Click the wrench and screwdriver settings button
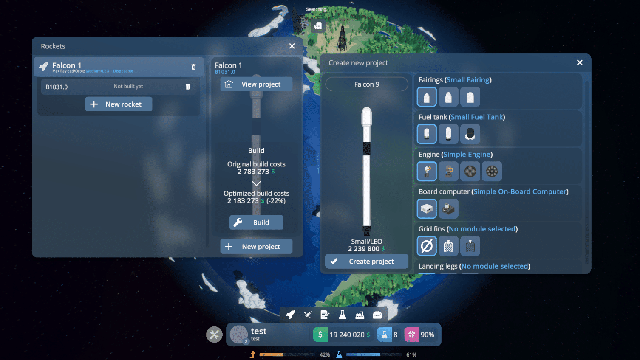Screen dimensions: 640x360 214,335
